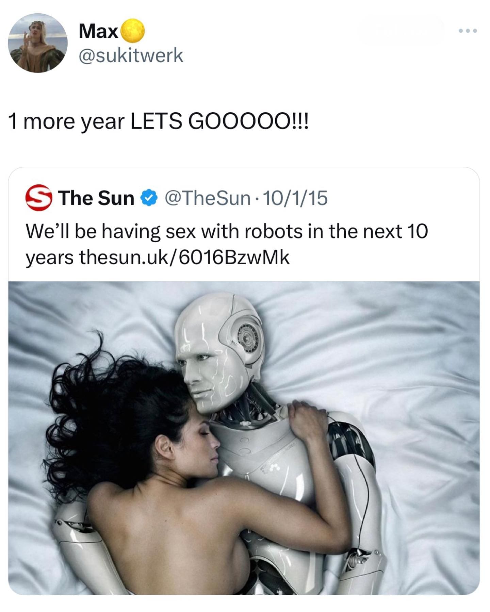Open Max's profile avatar picture
The image size is (490, 612).
click(38, 43)
